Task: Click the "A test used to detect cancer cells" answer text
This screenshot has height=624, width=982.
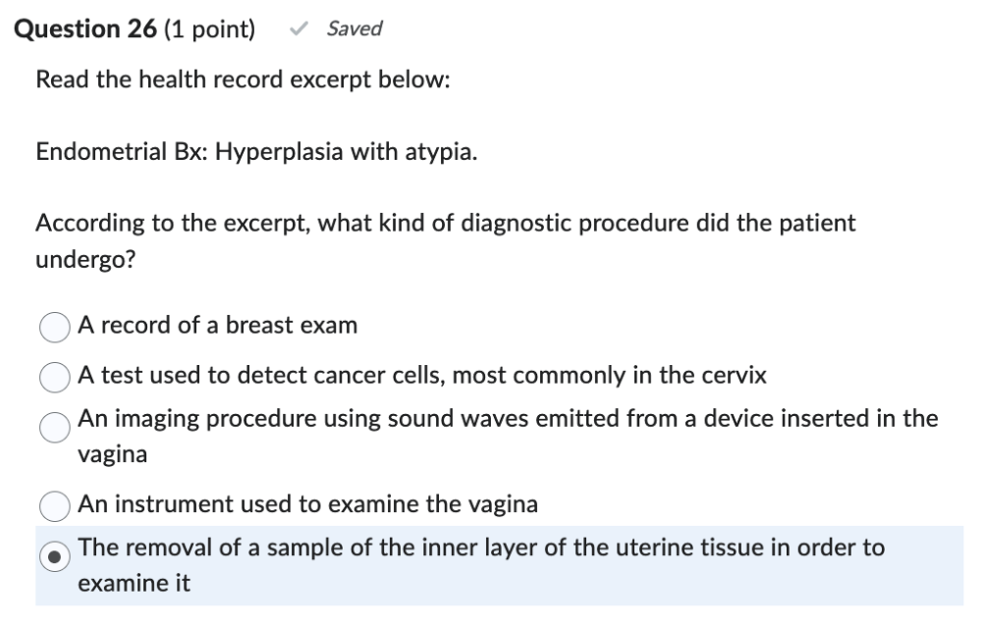Action: (422, 374)
